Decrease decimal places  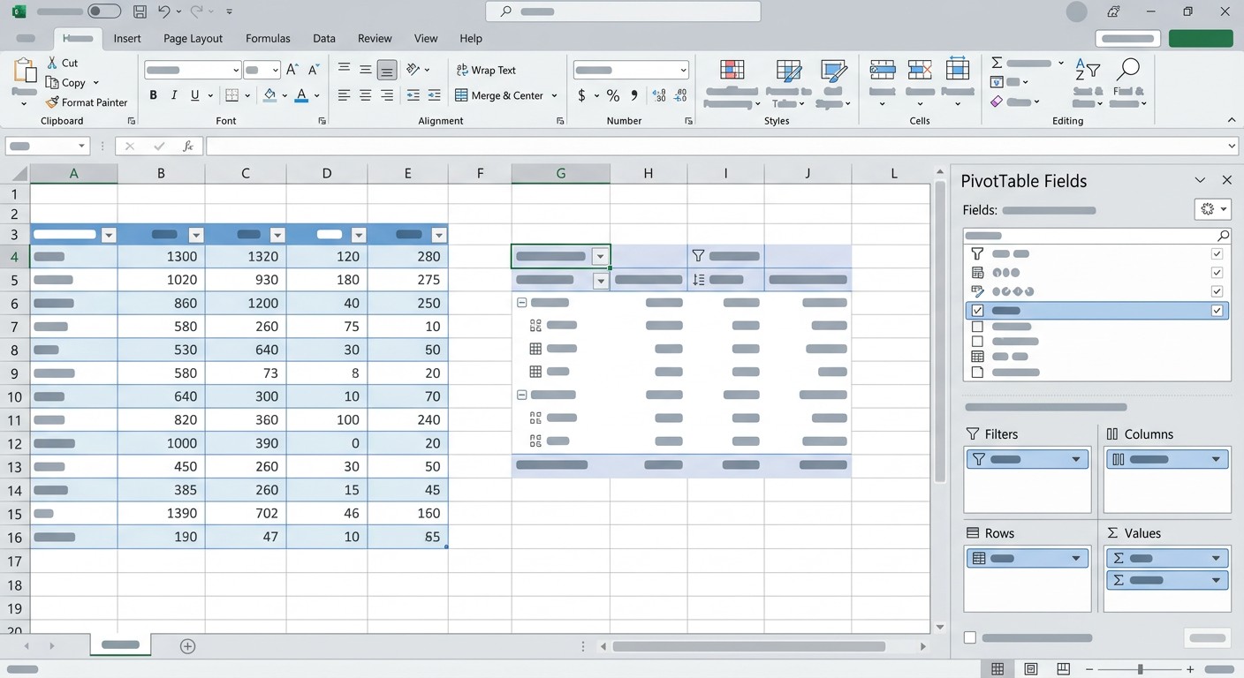pyautogui.click(x=680, y=95)
